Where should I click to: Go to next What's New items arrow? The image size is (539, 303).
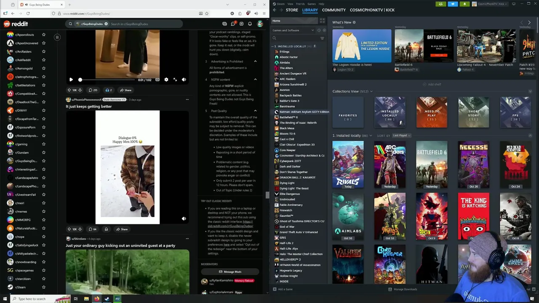point(529,22)
